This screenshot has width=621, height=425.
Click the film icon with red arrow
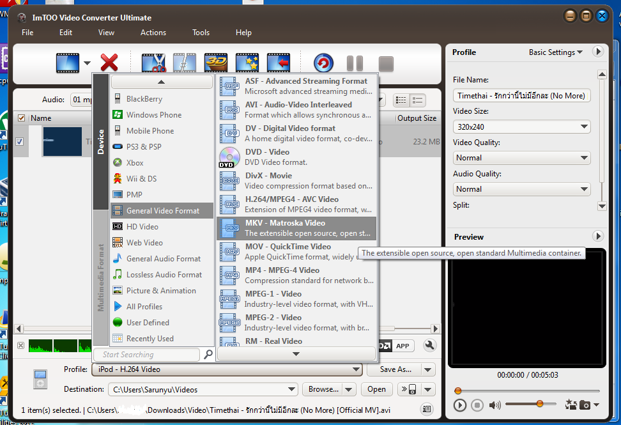[x=279, y=63]
